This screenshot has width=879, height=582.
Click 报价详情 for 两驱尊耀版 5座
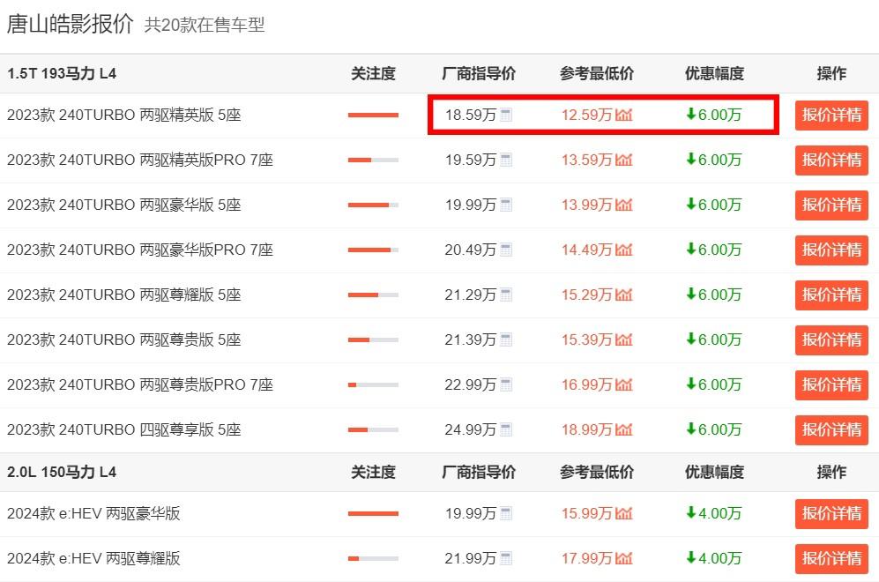[831, 295]
